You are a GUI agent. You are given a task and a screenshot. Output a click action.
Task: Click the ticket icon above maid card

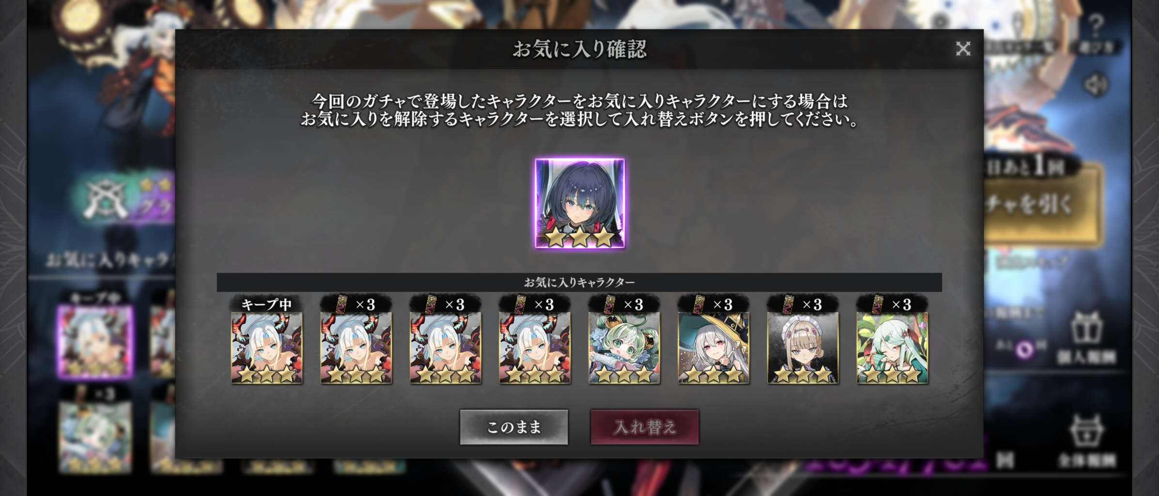[788, 305]
